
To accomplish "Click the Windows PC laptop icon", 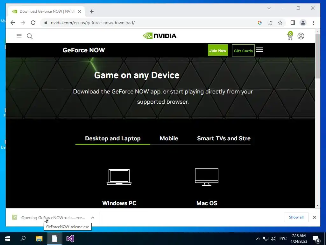I will tap(119, 177).
